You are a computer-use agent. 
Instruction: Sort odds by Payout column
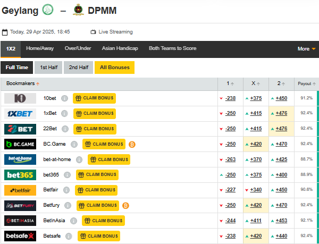tap(307, 84)
